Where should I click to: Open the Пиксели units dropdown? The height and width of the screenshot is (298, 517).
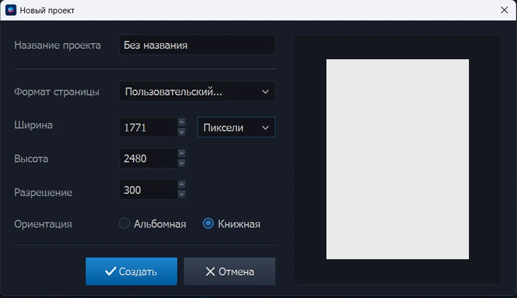click(x=236, y=127)
